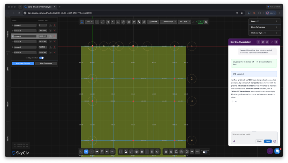288x163 pixels.
Task: Select the grid hash tool in bottom toolbar
Action: coord(152,151)
